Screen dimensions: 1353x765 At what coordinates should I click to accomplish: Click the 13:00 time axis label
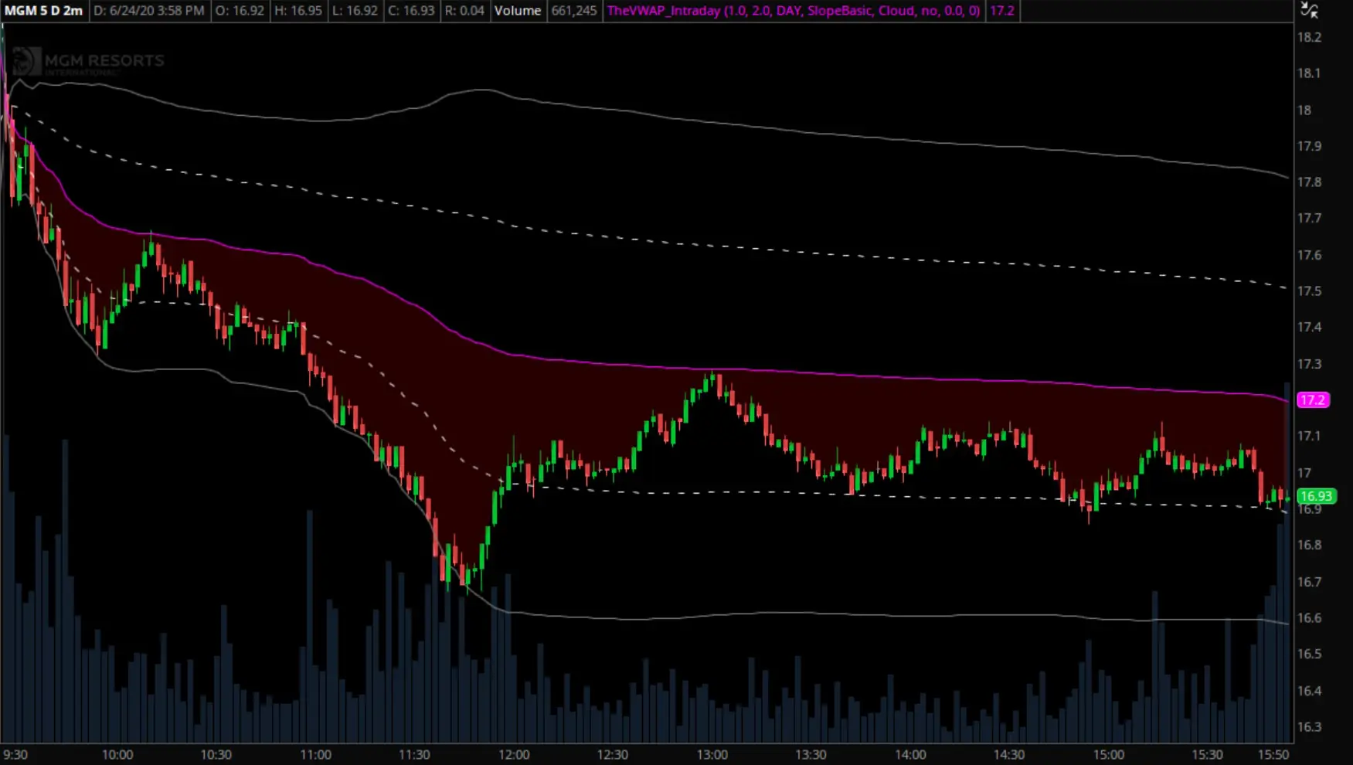[x=712, y=755]
